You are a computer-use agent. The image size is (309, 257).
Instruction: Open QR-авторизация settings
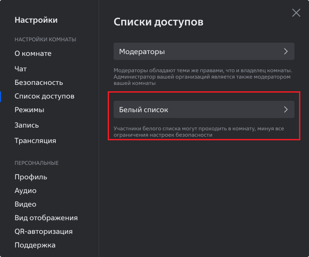pos(44,232)
